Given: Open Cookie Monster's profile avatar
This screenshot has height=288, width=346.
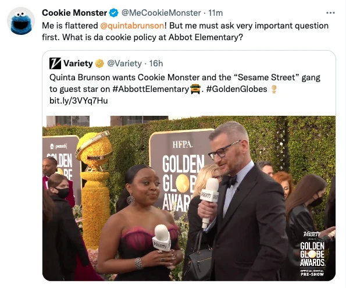Looking at the screenshot, I should point(21,21).
